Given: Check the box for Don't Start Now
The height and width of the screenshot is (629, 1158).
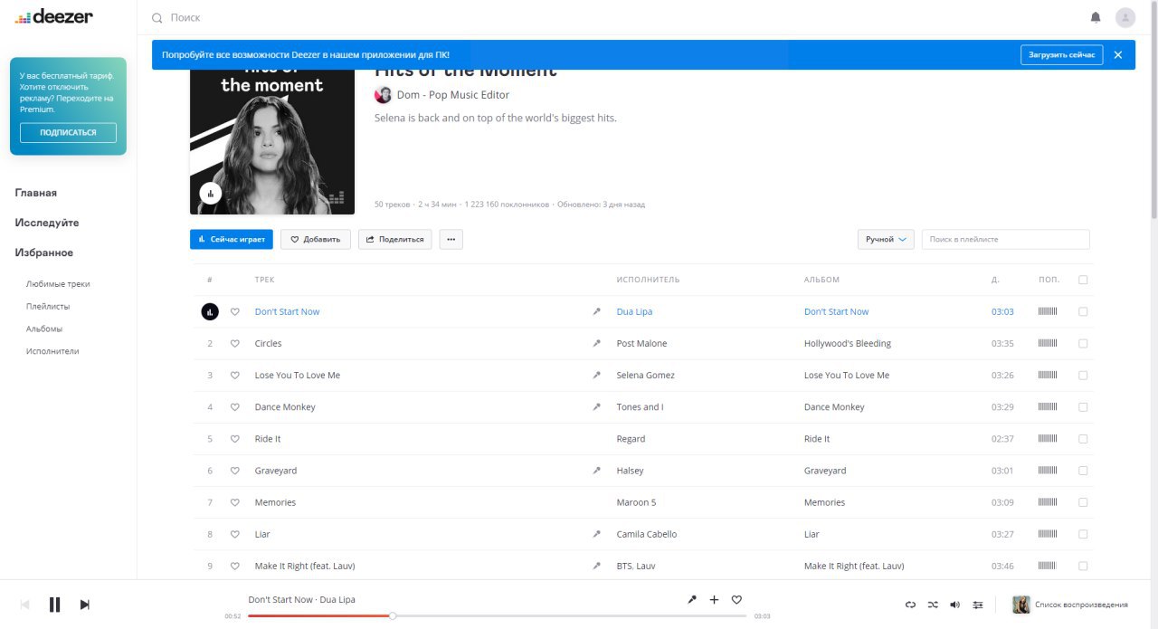Looking at the screenshot, I should tap(1083, 311).
